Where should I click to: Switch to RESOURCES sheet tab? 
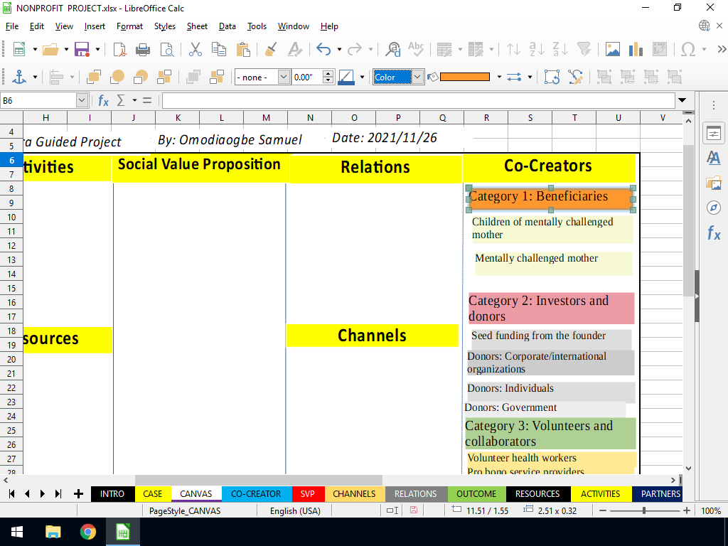coord(537,493)
